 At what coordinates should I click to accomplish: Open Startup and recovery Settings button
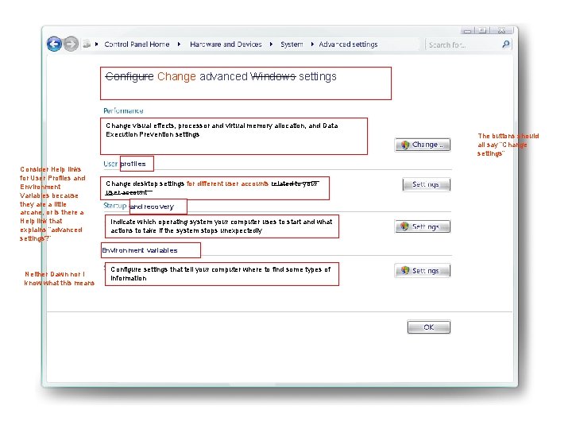click(x=423, y=226)
